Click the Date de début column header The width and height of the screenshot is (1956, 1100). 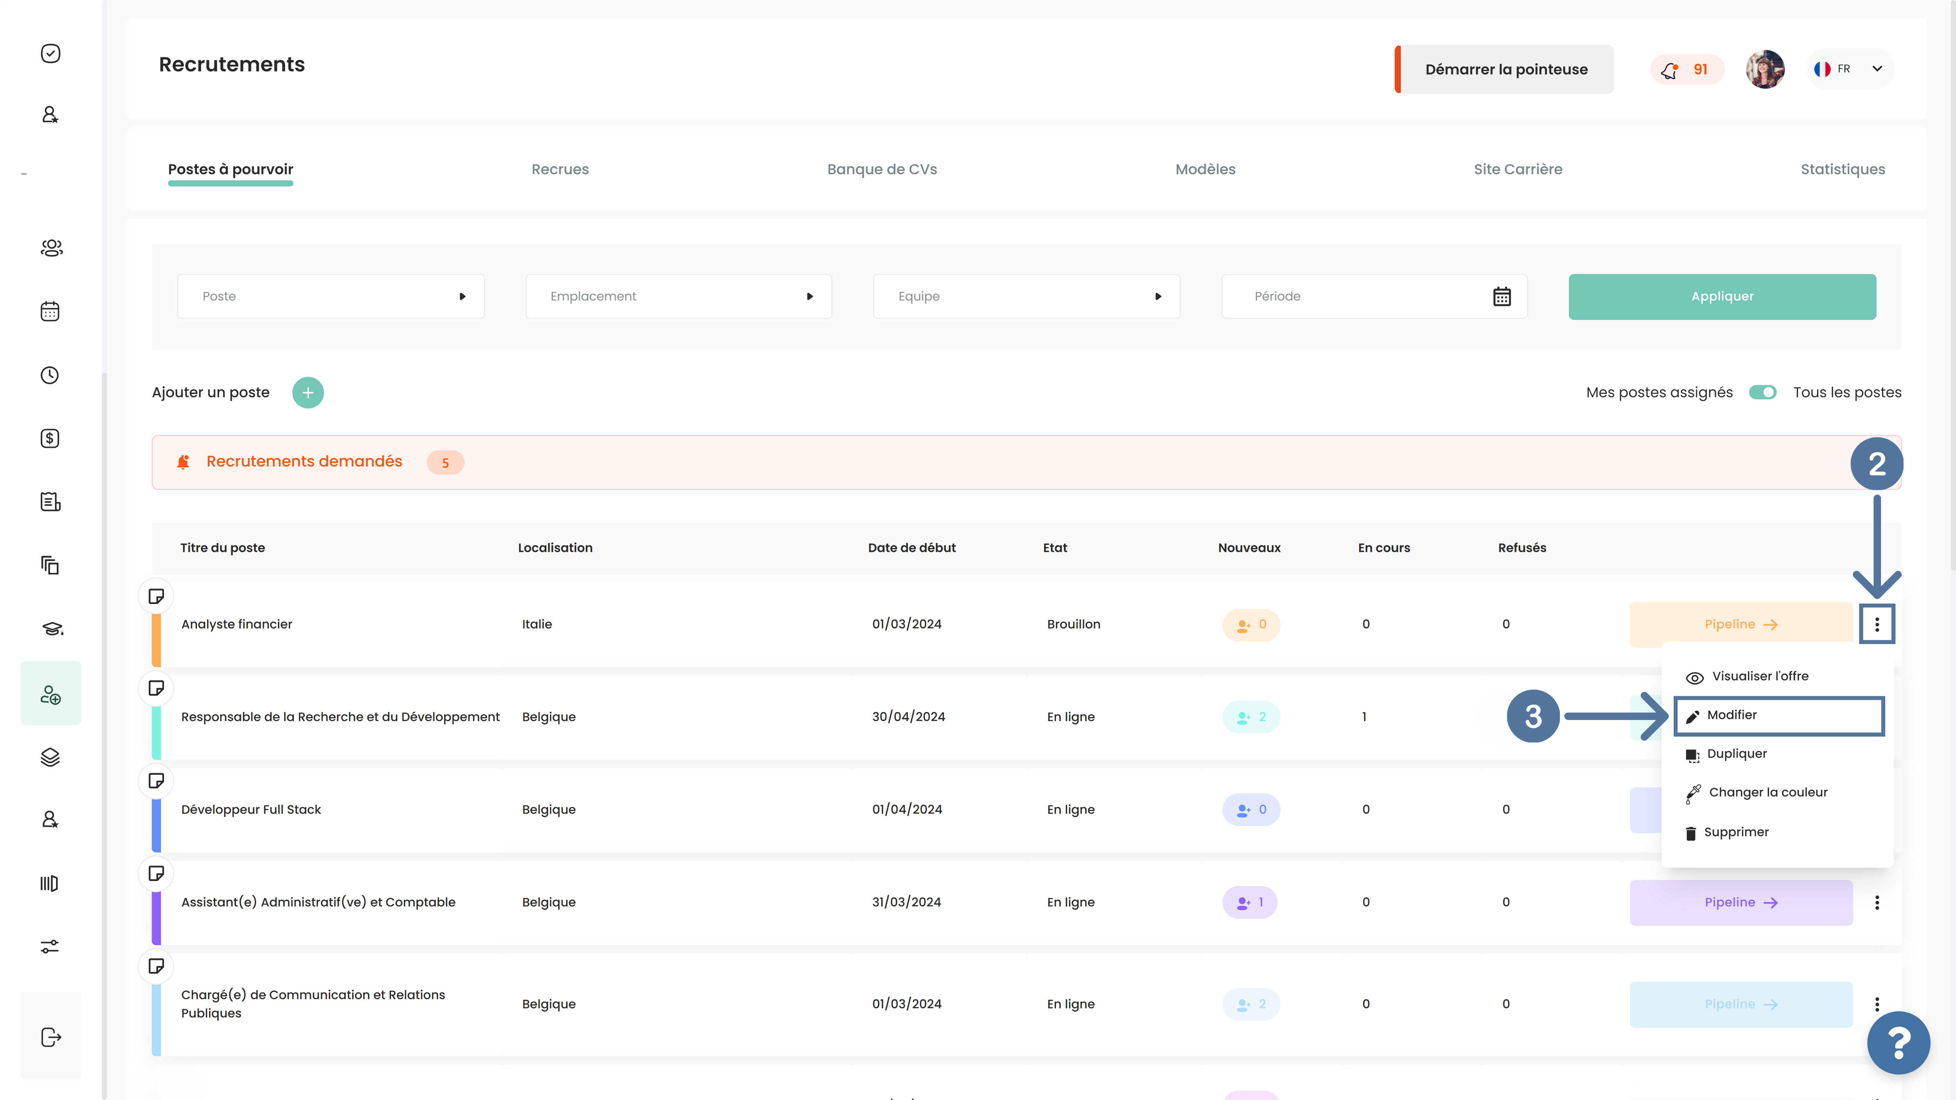click(x=911, y=548)
